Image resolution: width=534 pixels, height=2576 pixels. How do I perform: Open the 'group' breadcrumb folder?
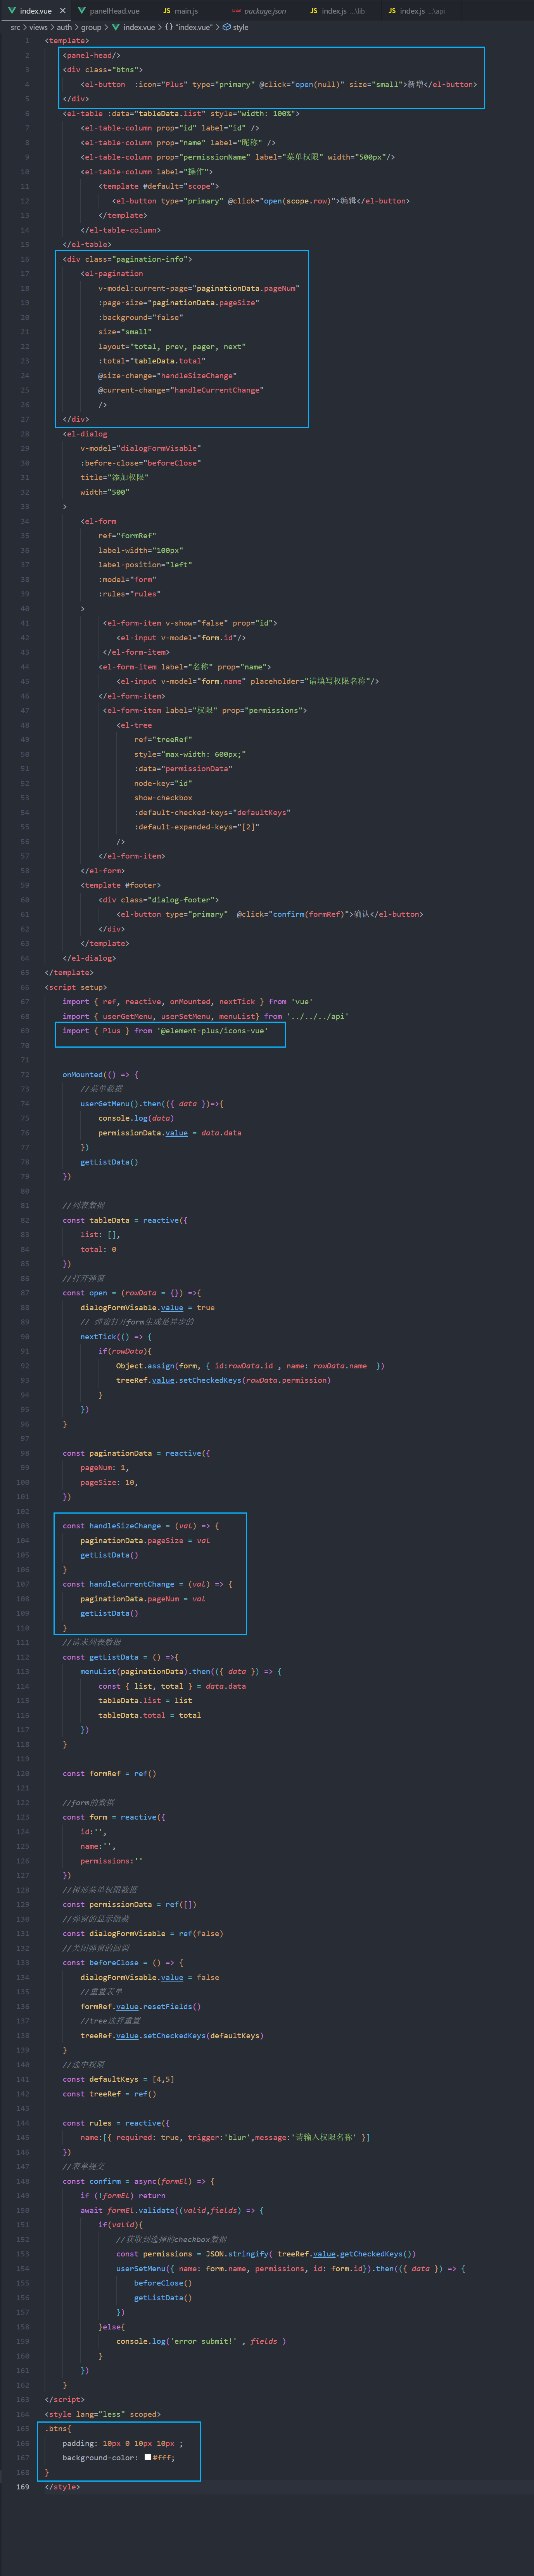pos(91,27)
